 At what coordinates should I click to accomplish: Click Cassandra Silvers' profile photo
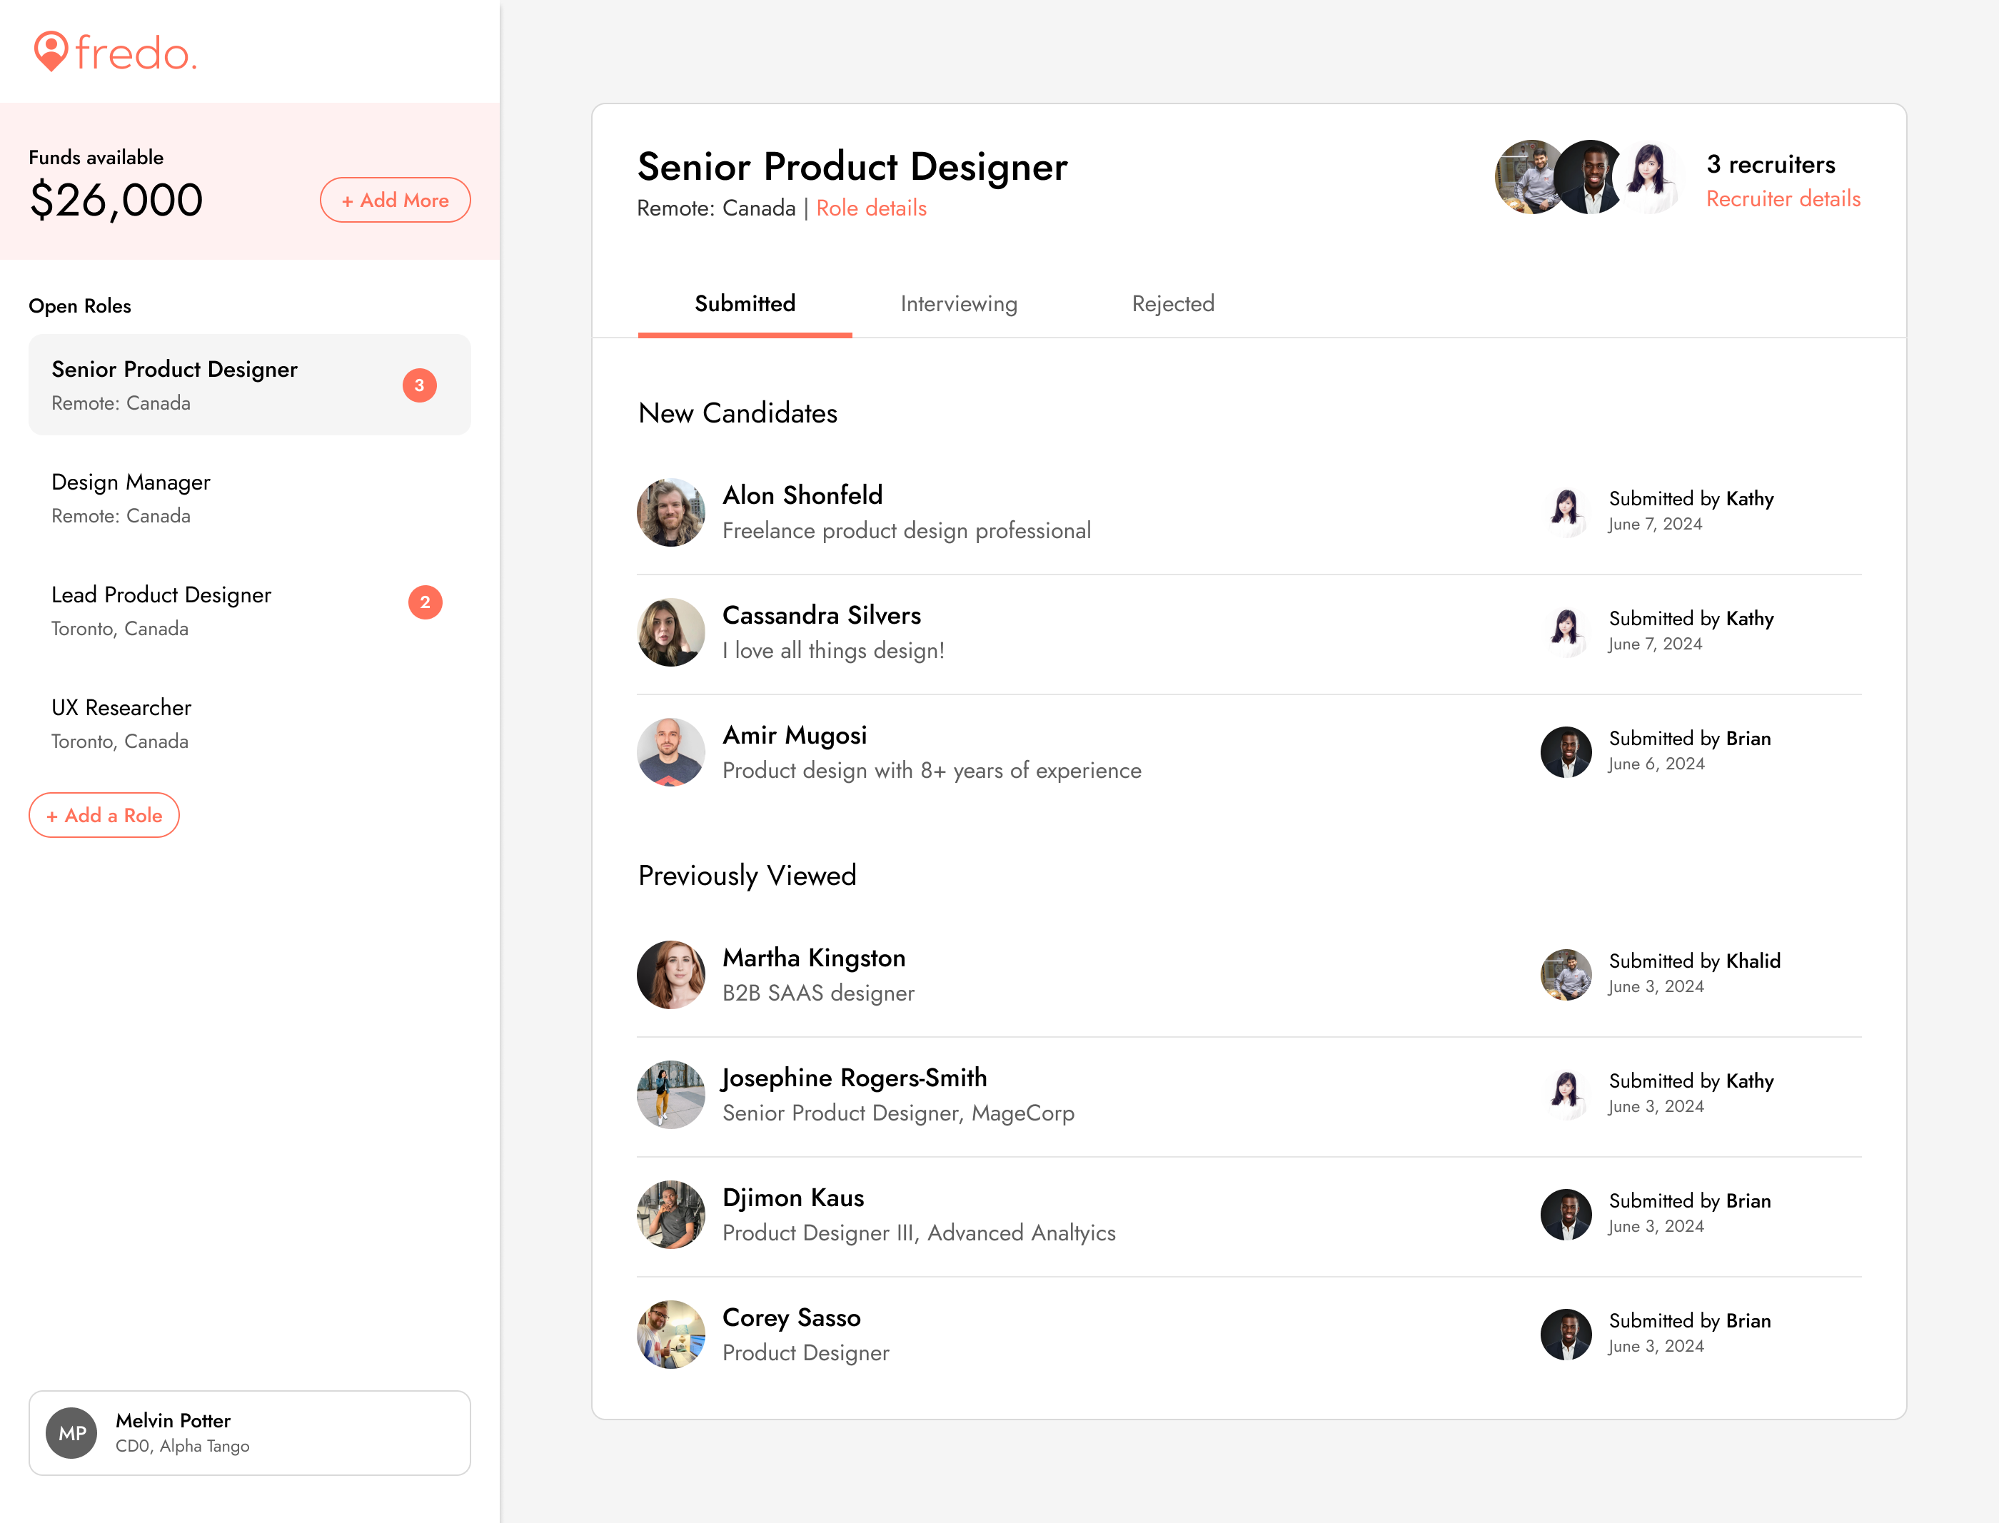point(671,632)
